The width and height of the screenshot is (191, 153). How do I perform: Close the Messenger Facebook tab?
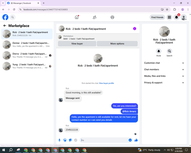click(x=38, y=3)
